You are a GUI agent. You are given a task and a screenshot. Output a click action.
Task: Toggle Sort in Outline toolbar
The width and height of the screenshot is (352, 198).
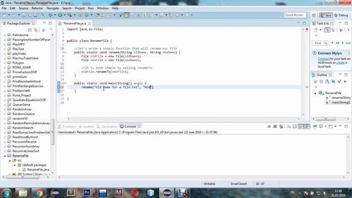[x=327, y=81]
